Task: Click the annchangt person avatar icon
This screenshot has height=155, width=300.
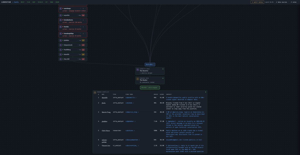Action: coord(60,9)
